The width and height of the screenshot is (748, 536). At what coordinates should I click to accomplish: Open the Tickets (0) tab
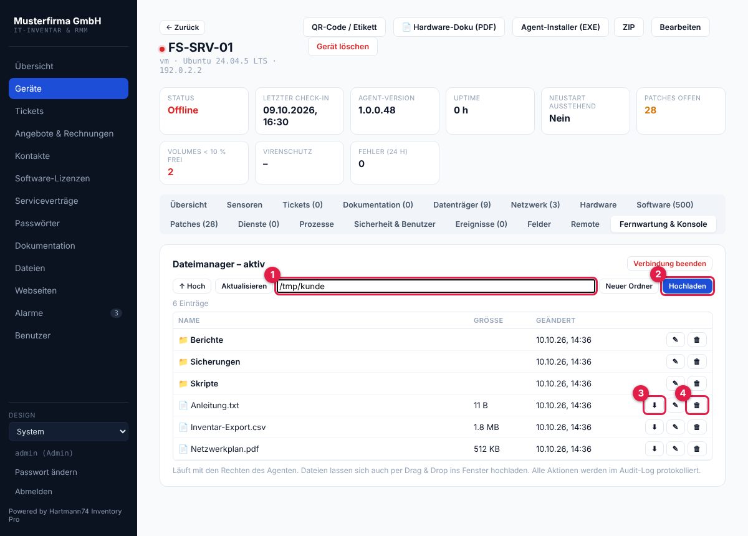302,204
